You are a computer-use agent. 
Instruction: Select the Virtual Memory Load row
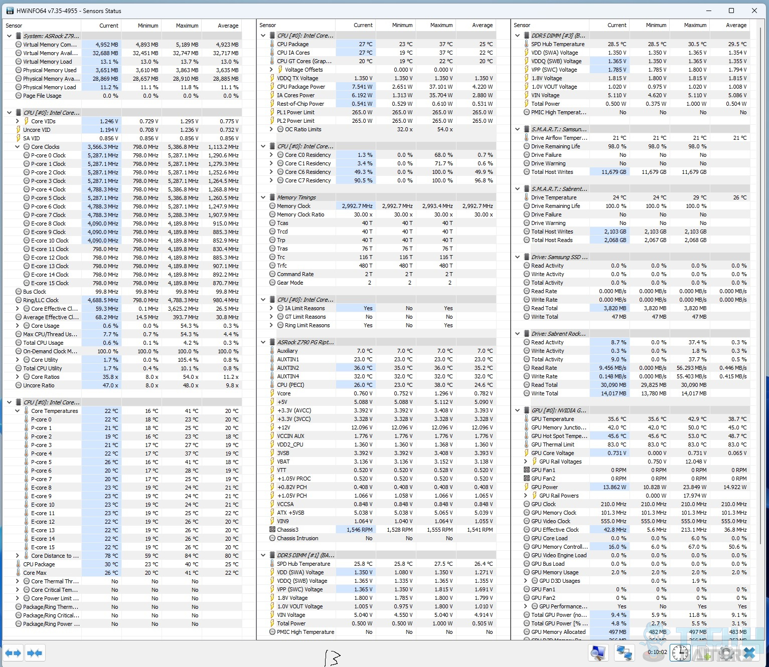pos(123,62)
